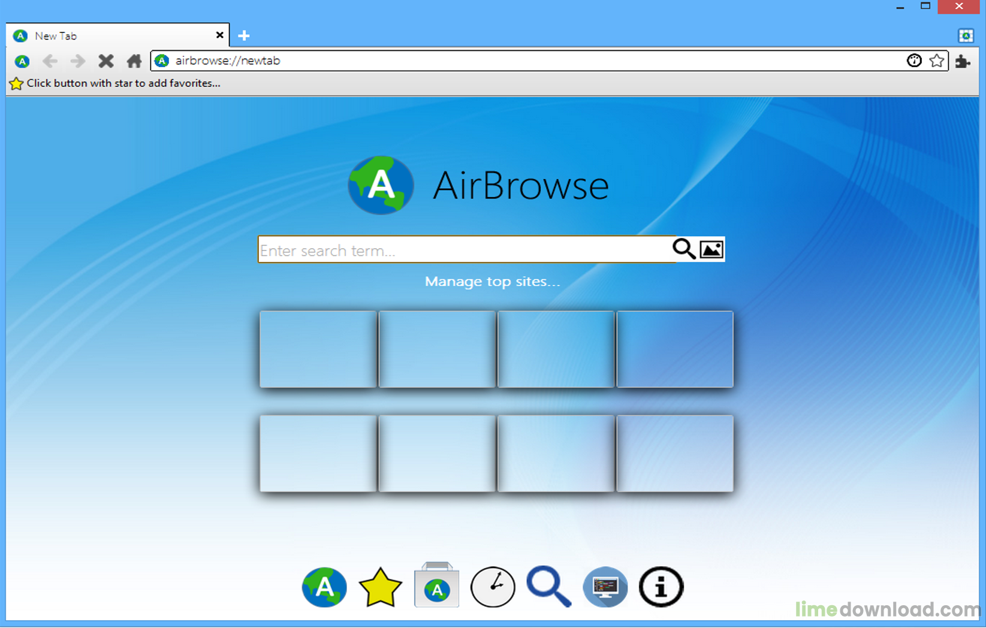
Task: Start image search with the picture icon
Action: pyautogui.click(x=711, y=249)
